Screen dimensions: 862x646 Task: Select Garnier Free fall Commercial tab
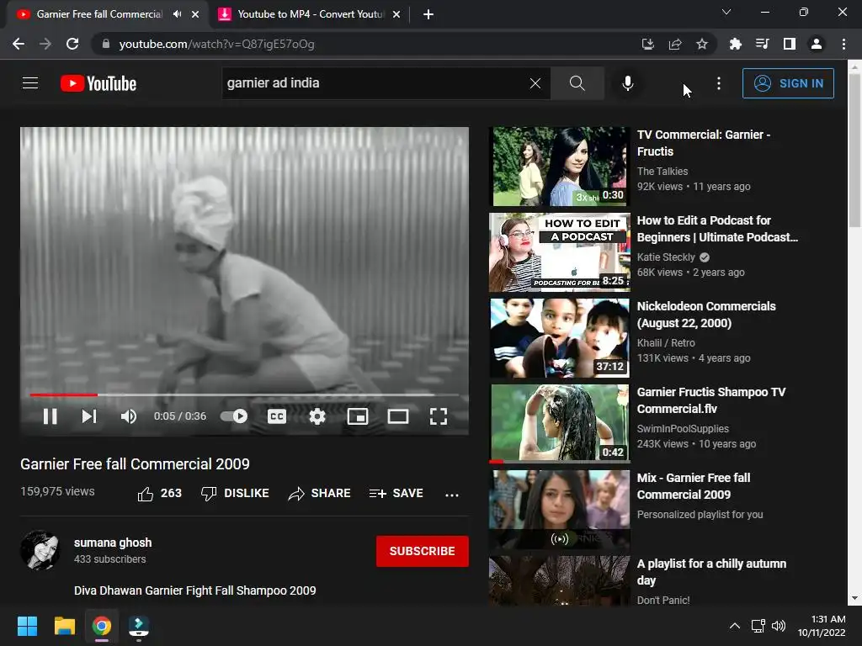(99, 14)
